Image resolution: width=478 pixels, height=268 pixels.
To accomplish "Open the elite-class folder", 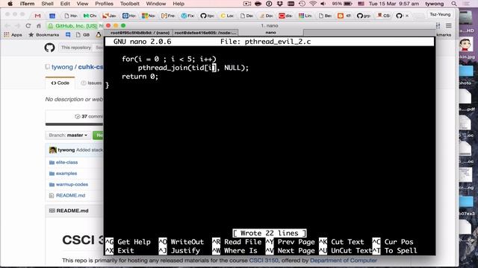I will click(x=66, y=162).
